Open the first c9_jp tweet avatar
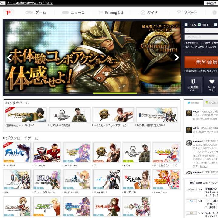The image size is (218, 218). [x=189, y=113]
